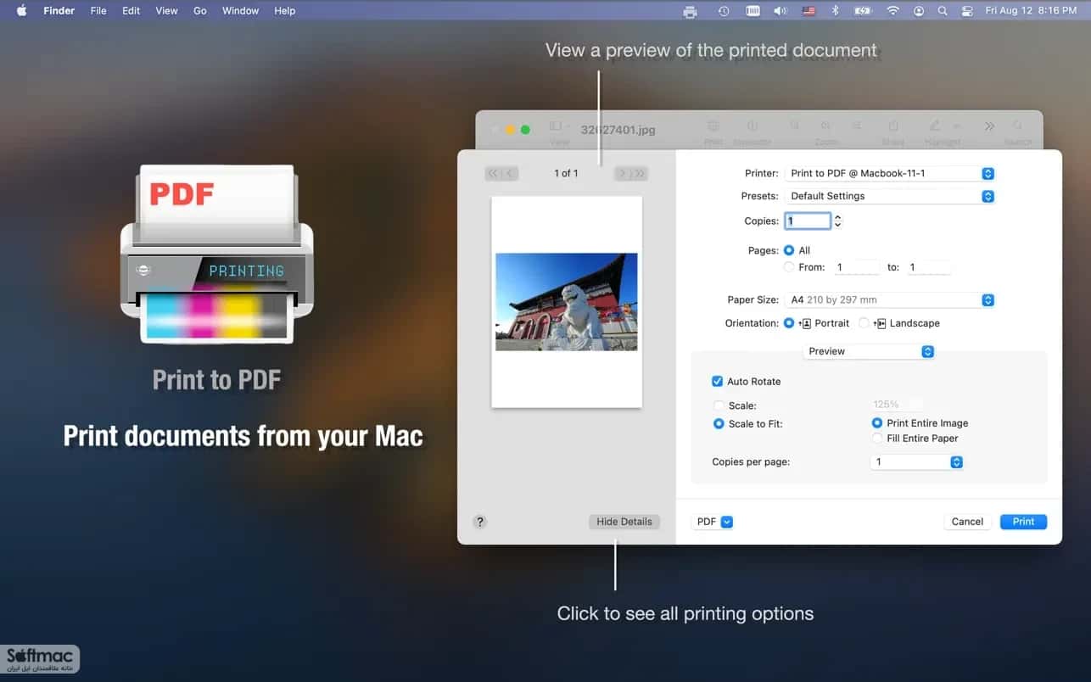Click the Scale percentage field showing 125%
Image resolution: width=1091 pixels, height=682 pixels.
click(898, 405)
